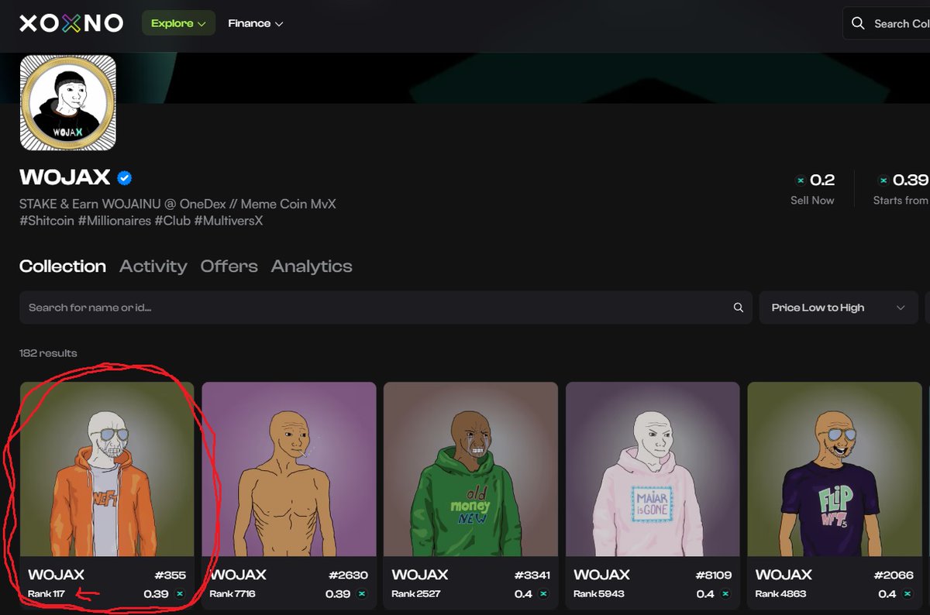
Task: Open WOJAX #355 orange hoodie NFT image
Action: point(107,469)
